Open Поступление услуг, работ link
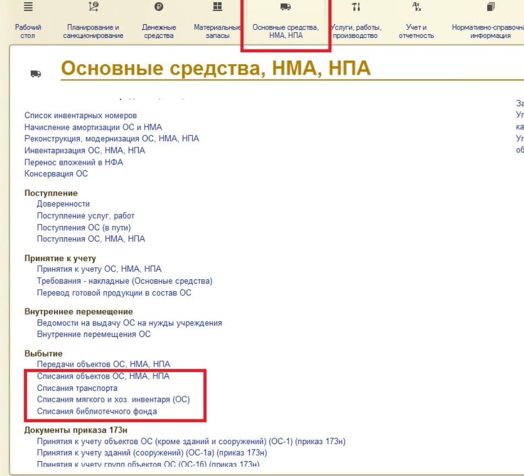The width and height of the screenshot is (524, 476). [85, 215]
